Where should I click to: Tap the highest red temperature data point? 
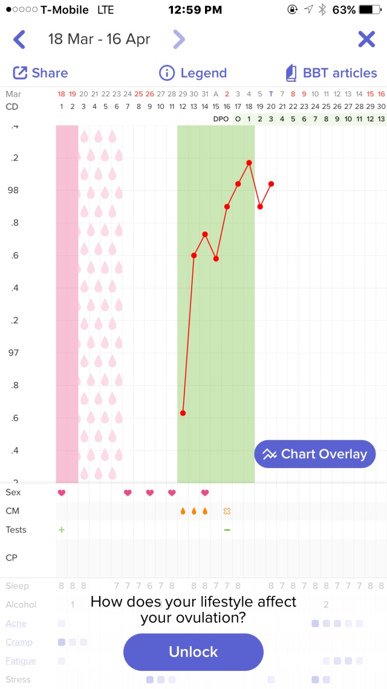point(249,162)
